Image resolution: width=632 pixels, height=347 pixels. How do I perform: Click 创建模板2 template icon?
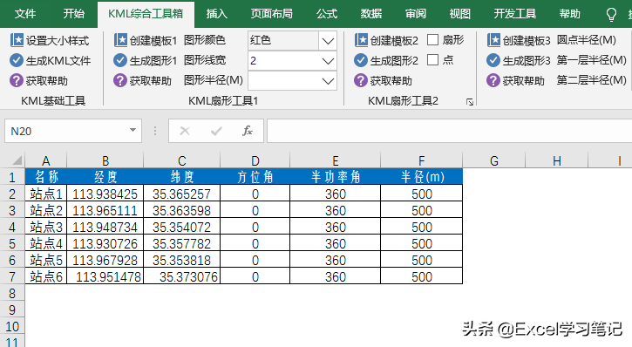pos(361,40)
